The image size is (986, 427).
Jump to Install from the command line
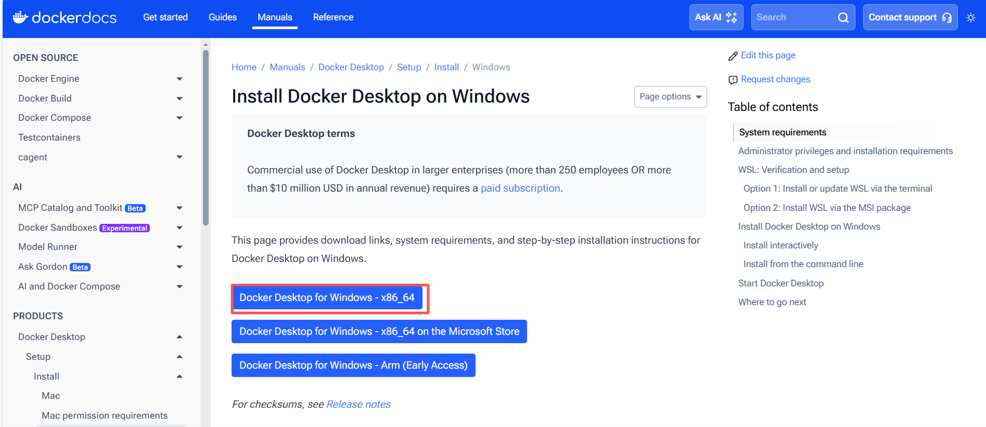[803, 264]
